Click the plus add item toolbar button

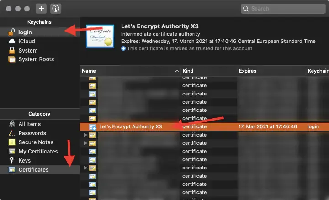coord(41,9)
